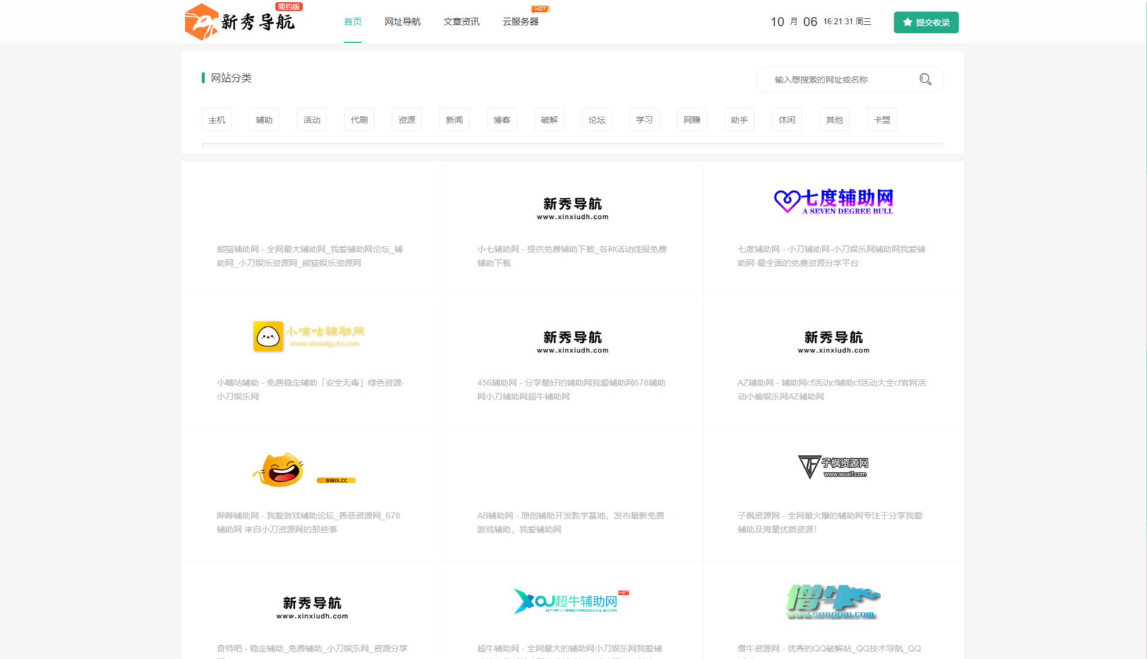This screenshot has height=659, width=1147.
Task: Click the 子枫资源网 description link
Action: [x=830, y=523]
